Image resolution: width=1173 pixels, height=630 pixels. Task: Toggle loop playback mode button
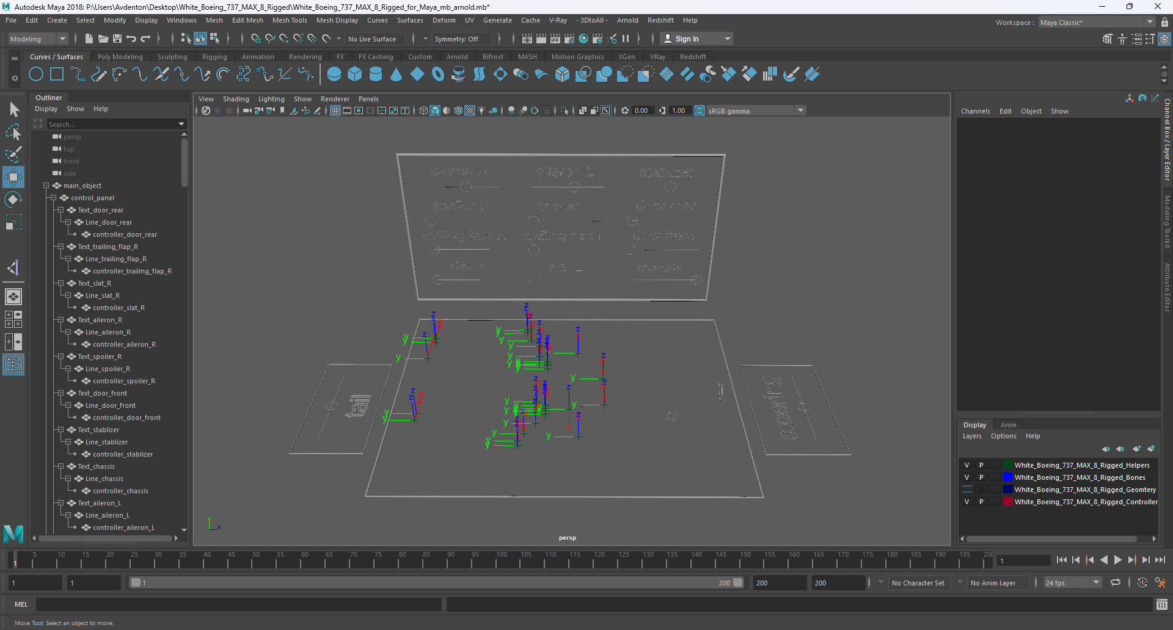point(1116,583)
